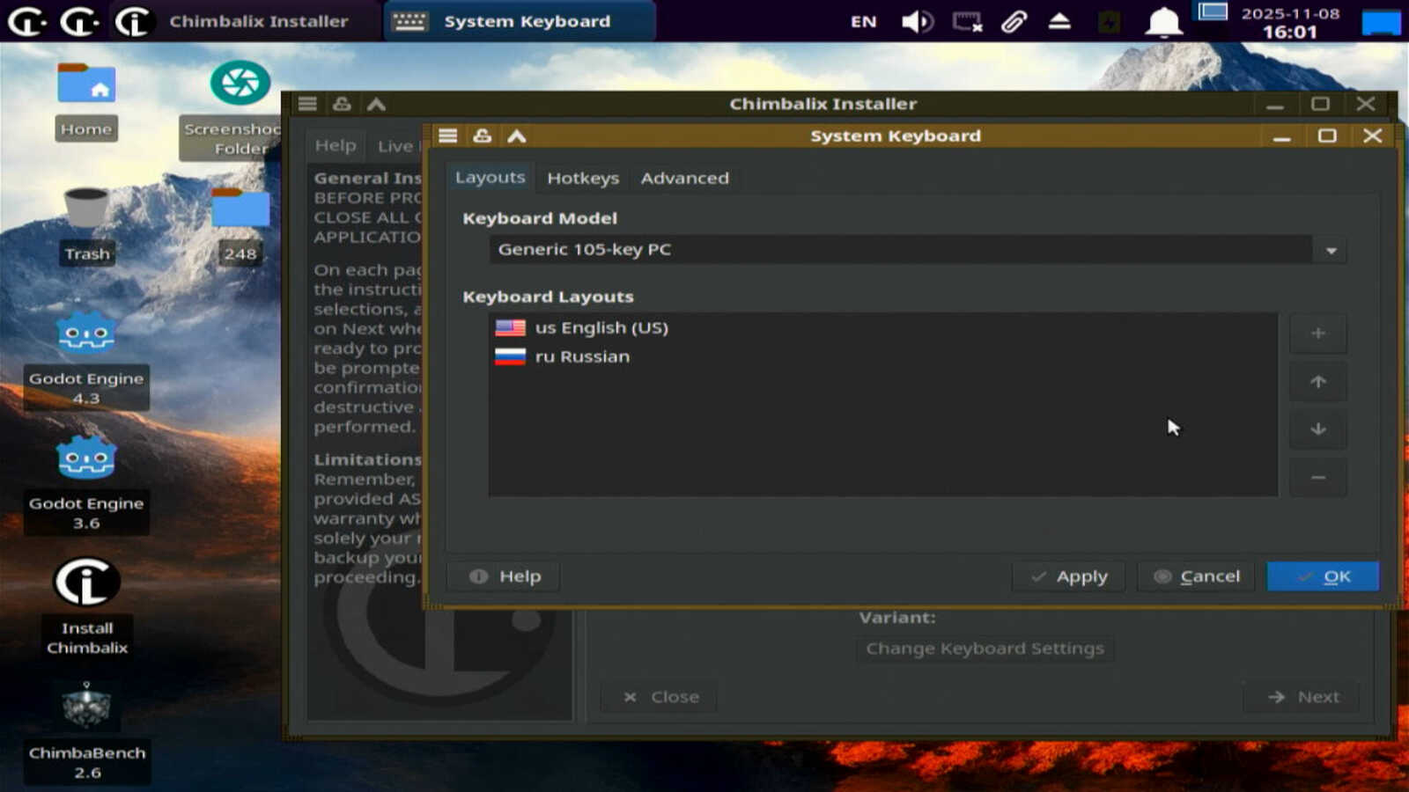1409x792 pixels.
Task: Open the Trash desktop icon
Action: 86,225
